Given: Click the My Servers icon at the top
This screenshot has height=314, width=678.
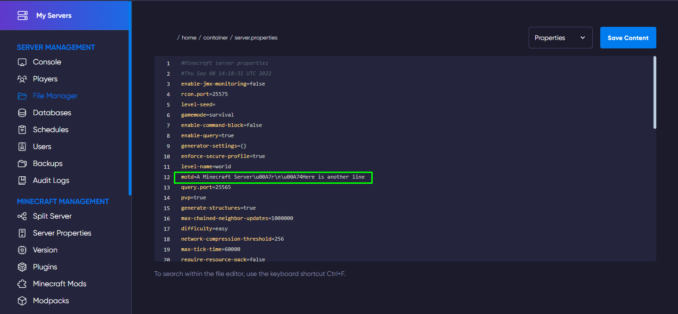Looking at the screenshot, I should click(23, 15).
